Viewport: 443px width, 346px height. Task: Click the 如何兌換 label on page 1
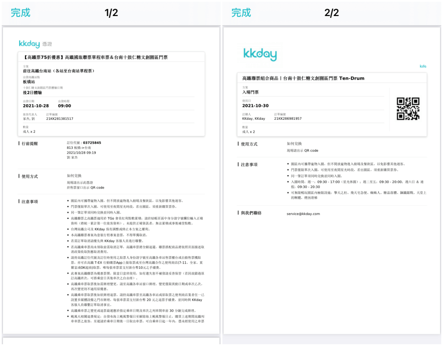(74, 176)
